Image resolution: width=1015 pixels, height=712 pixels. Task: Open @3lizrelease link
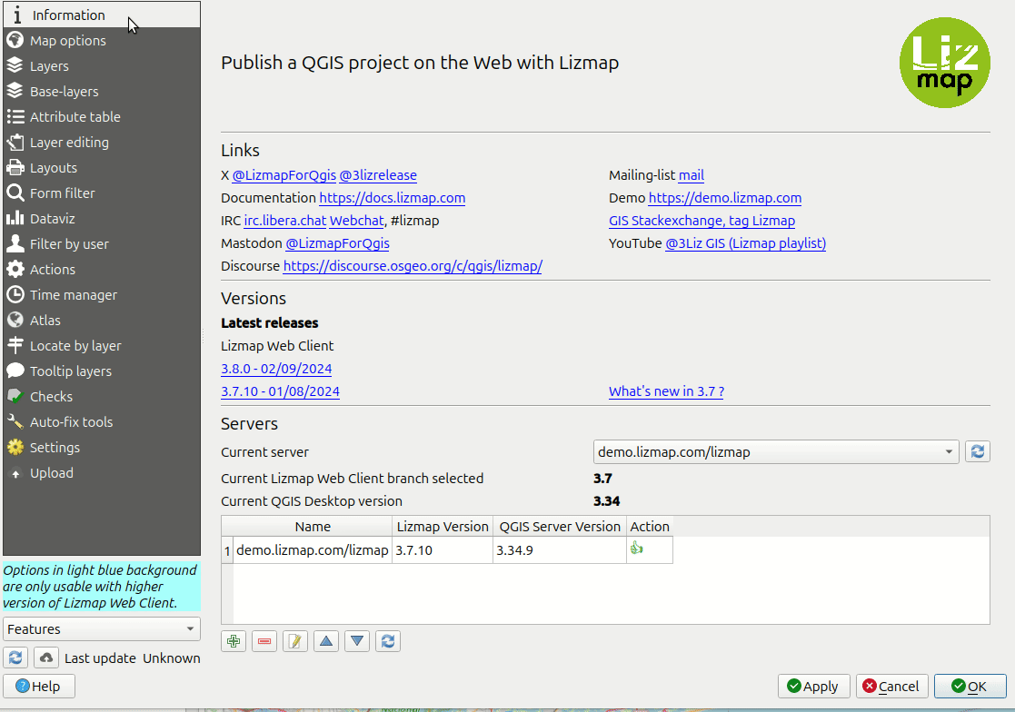[378, 175]
